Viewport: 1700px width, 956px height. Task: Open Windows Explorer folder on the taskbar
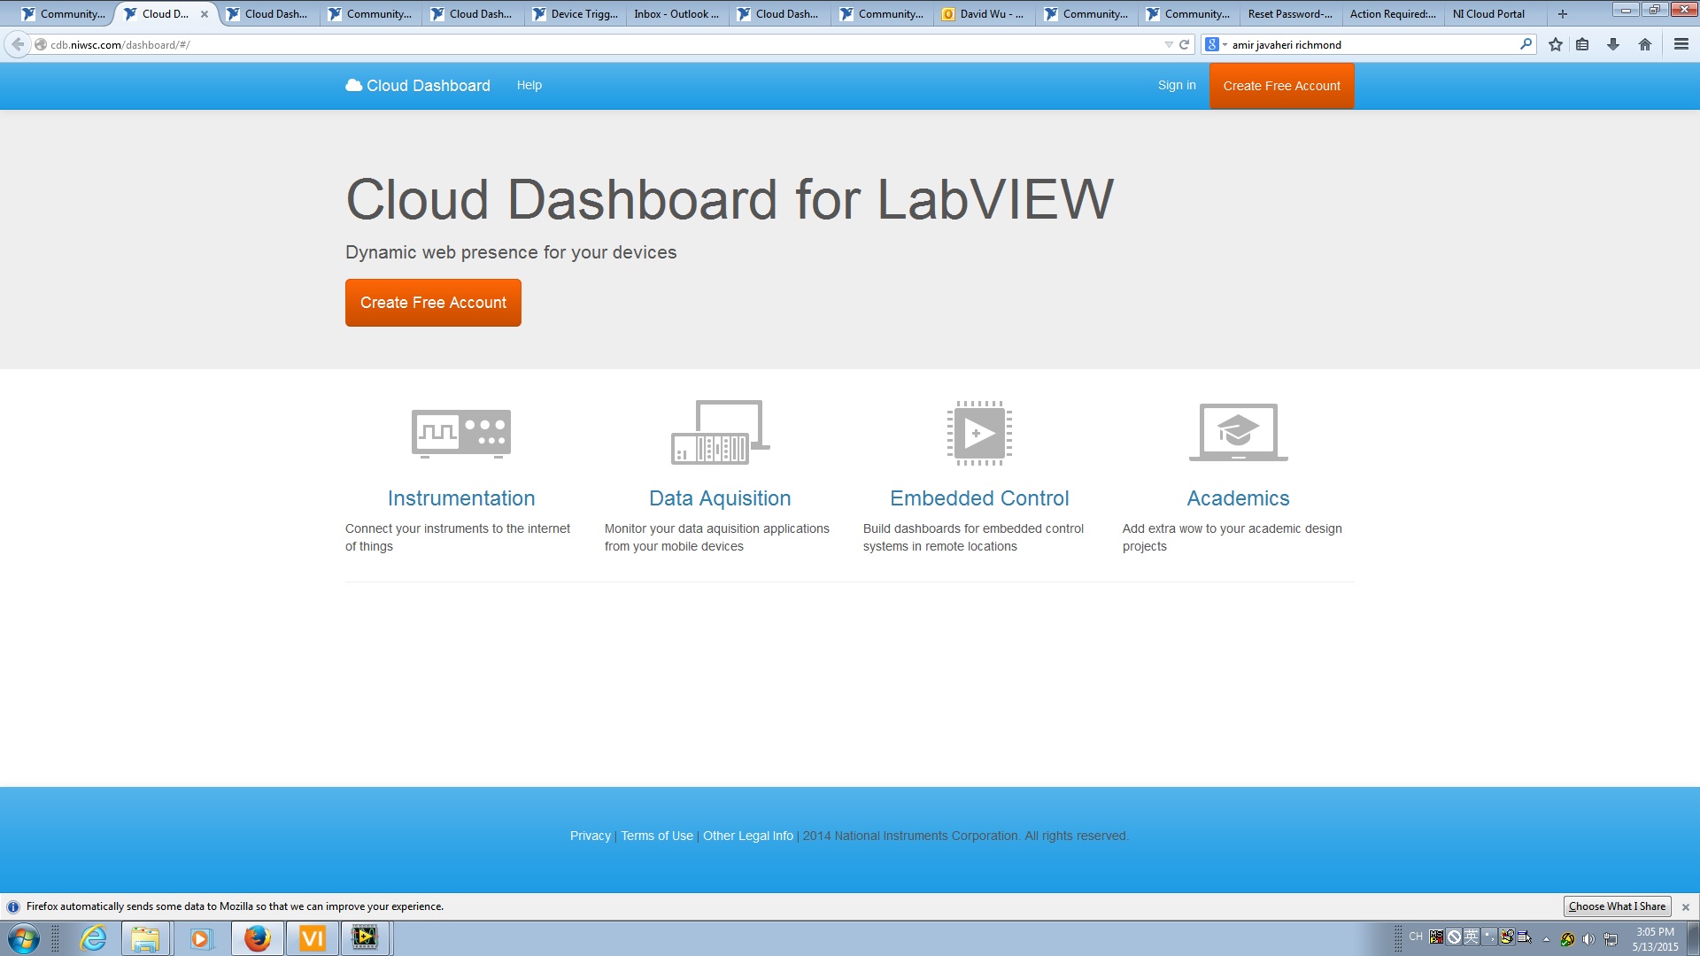pos(145,938)
